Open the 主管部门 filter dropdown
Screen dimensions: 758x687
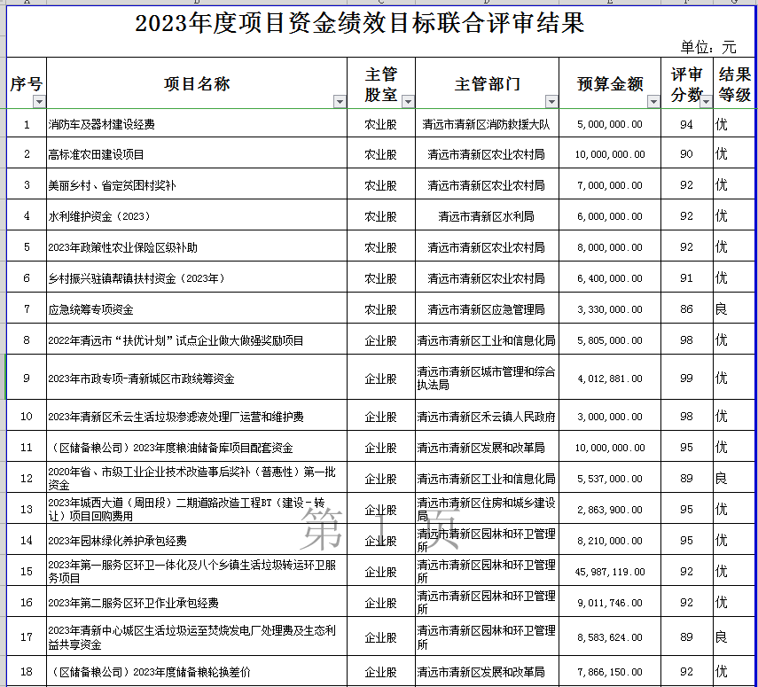coord(552,102)
